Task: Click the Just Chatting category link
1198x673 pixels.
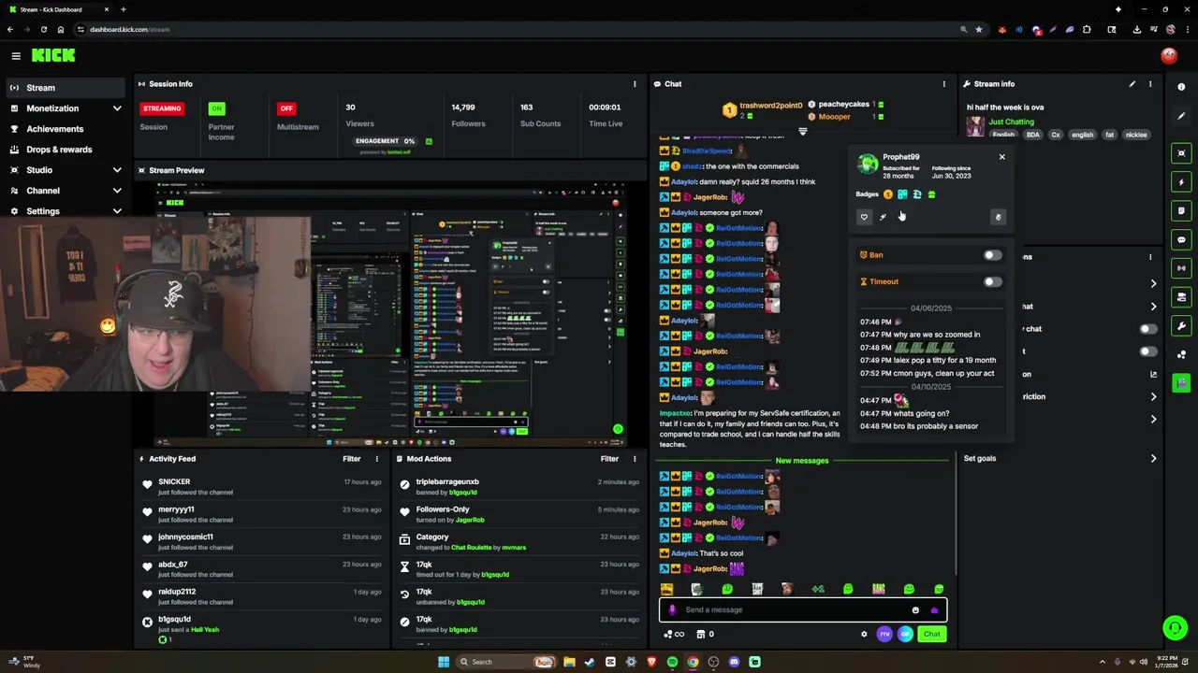Action: point(1011,122)
